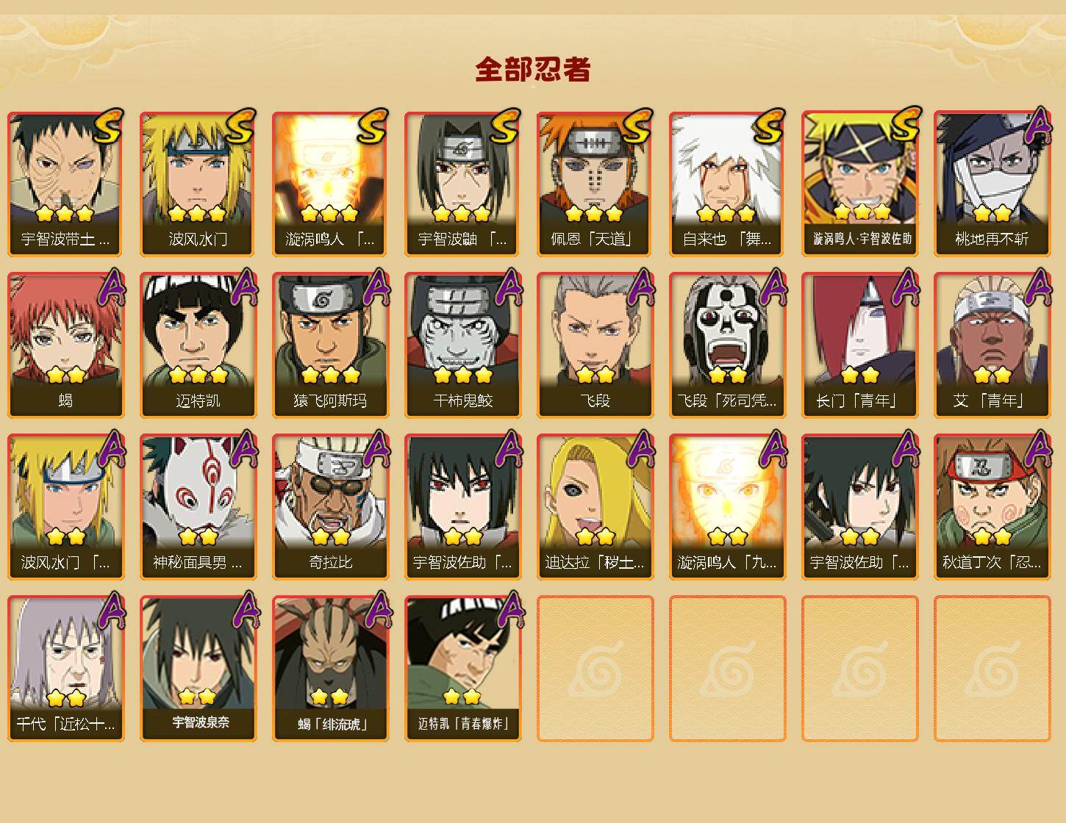Pick the 干柿鬼鲛 ninja card
The image size is (1066, 823).
[462, 345]
